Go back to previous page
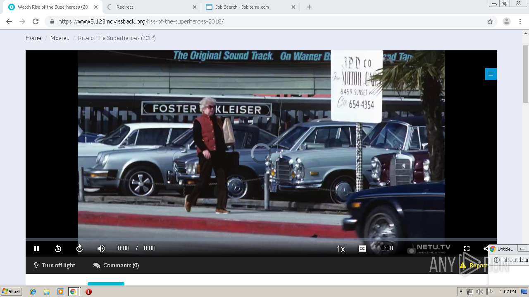The image size is (529, 297). 9,21
